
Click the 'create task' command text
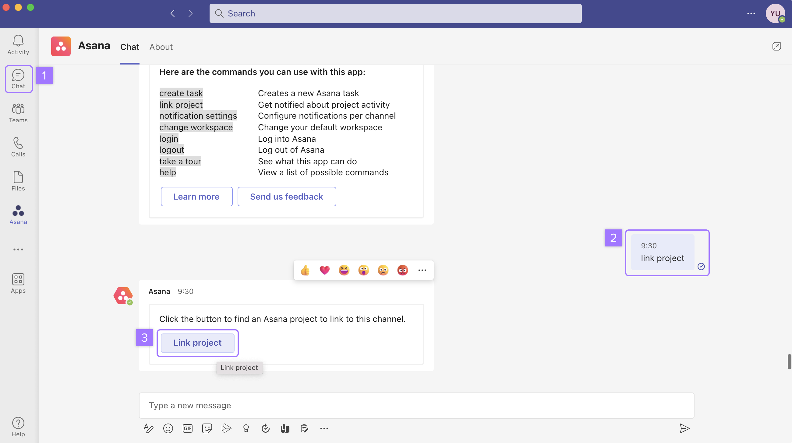pyautogui.click(x=181, y=93)
